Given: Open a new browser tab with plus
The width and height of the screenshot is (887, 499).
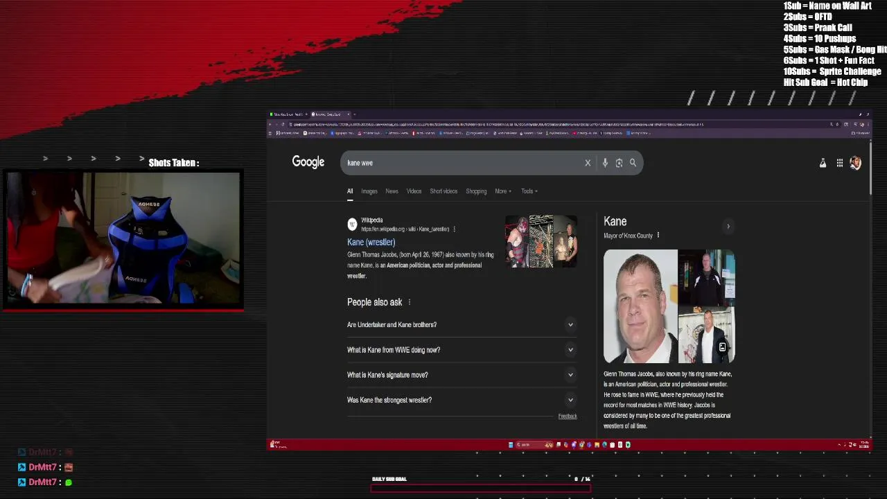Looking at the screenshot, I should pos(354,114).
